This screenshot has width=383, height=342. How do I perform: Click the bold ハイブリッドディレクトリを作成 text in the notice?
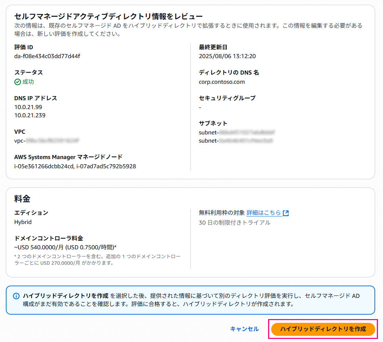pyautogui.click(x=66, y=296)
